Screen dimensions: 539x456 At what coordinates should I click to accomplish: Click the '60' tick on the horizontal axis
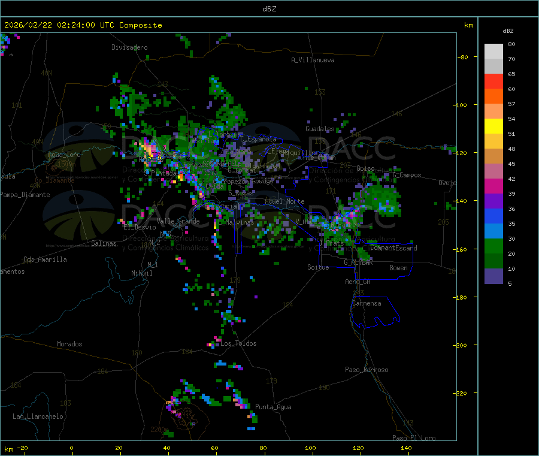click(x=214, y=448)
